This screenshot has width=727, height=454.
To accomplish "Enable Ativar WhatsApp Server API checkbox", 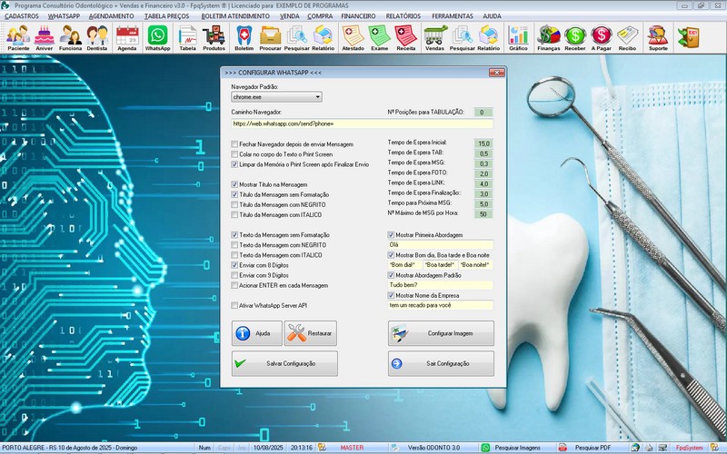I will 235,306.
